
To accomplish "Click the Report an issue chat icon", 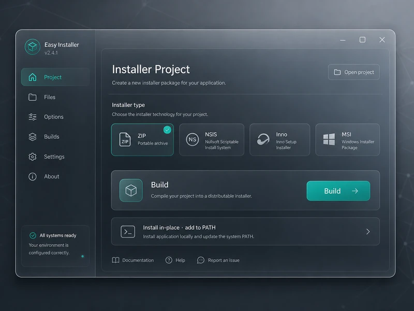I will [x=201, y=260].
